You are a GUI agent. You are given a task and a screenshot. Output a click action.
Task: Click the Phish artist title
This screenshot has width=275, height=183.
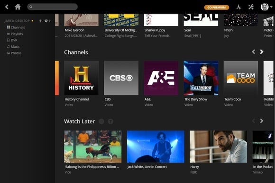229,30
